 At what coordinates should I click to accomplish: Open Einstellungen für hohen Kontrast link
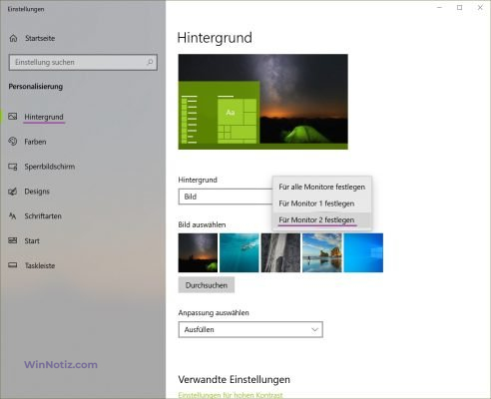coord(231,395)
